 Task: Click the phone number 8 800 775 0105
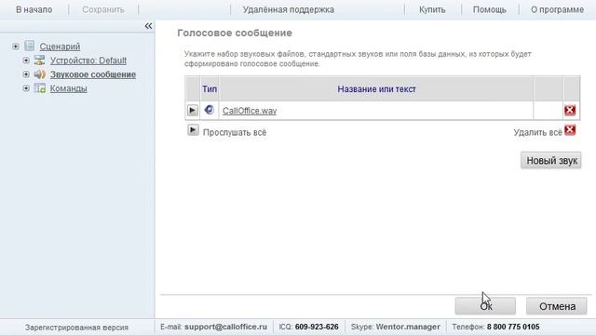point(513,327)
